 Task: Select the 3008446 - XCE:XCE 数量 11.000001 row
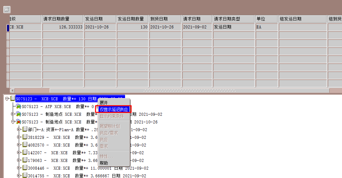tap(88, 168)
